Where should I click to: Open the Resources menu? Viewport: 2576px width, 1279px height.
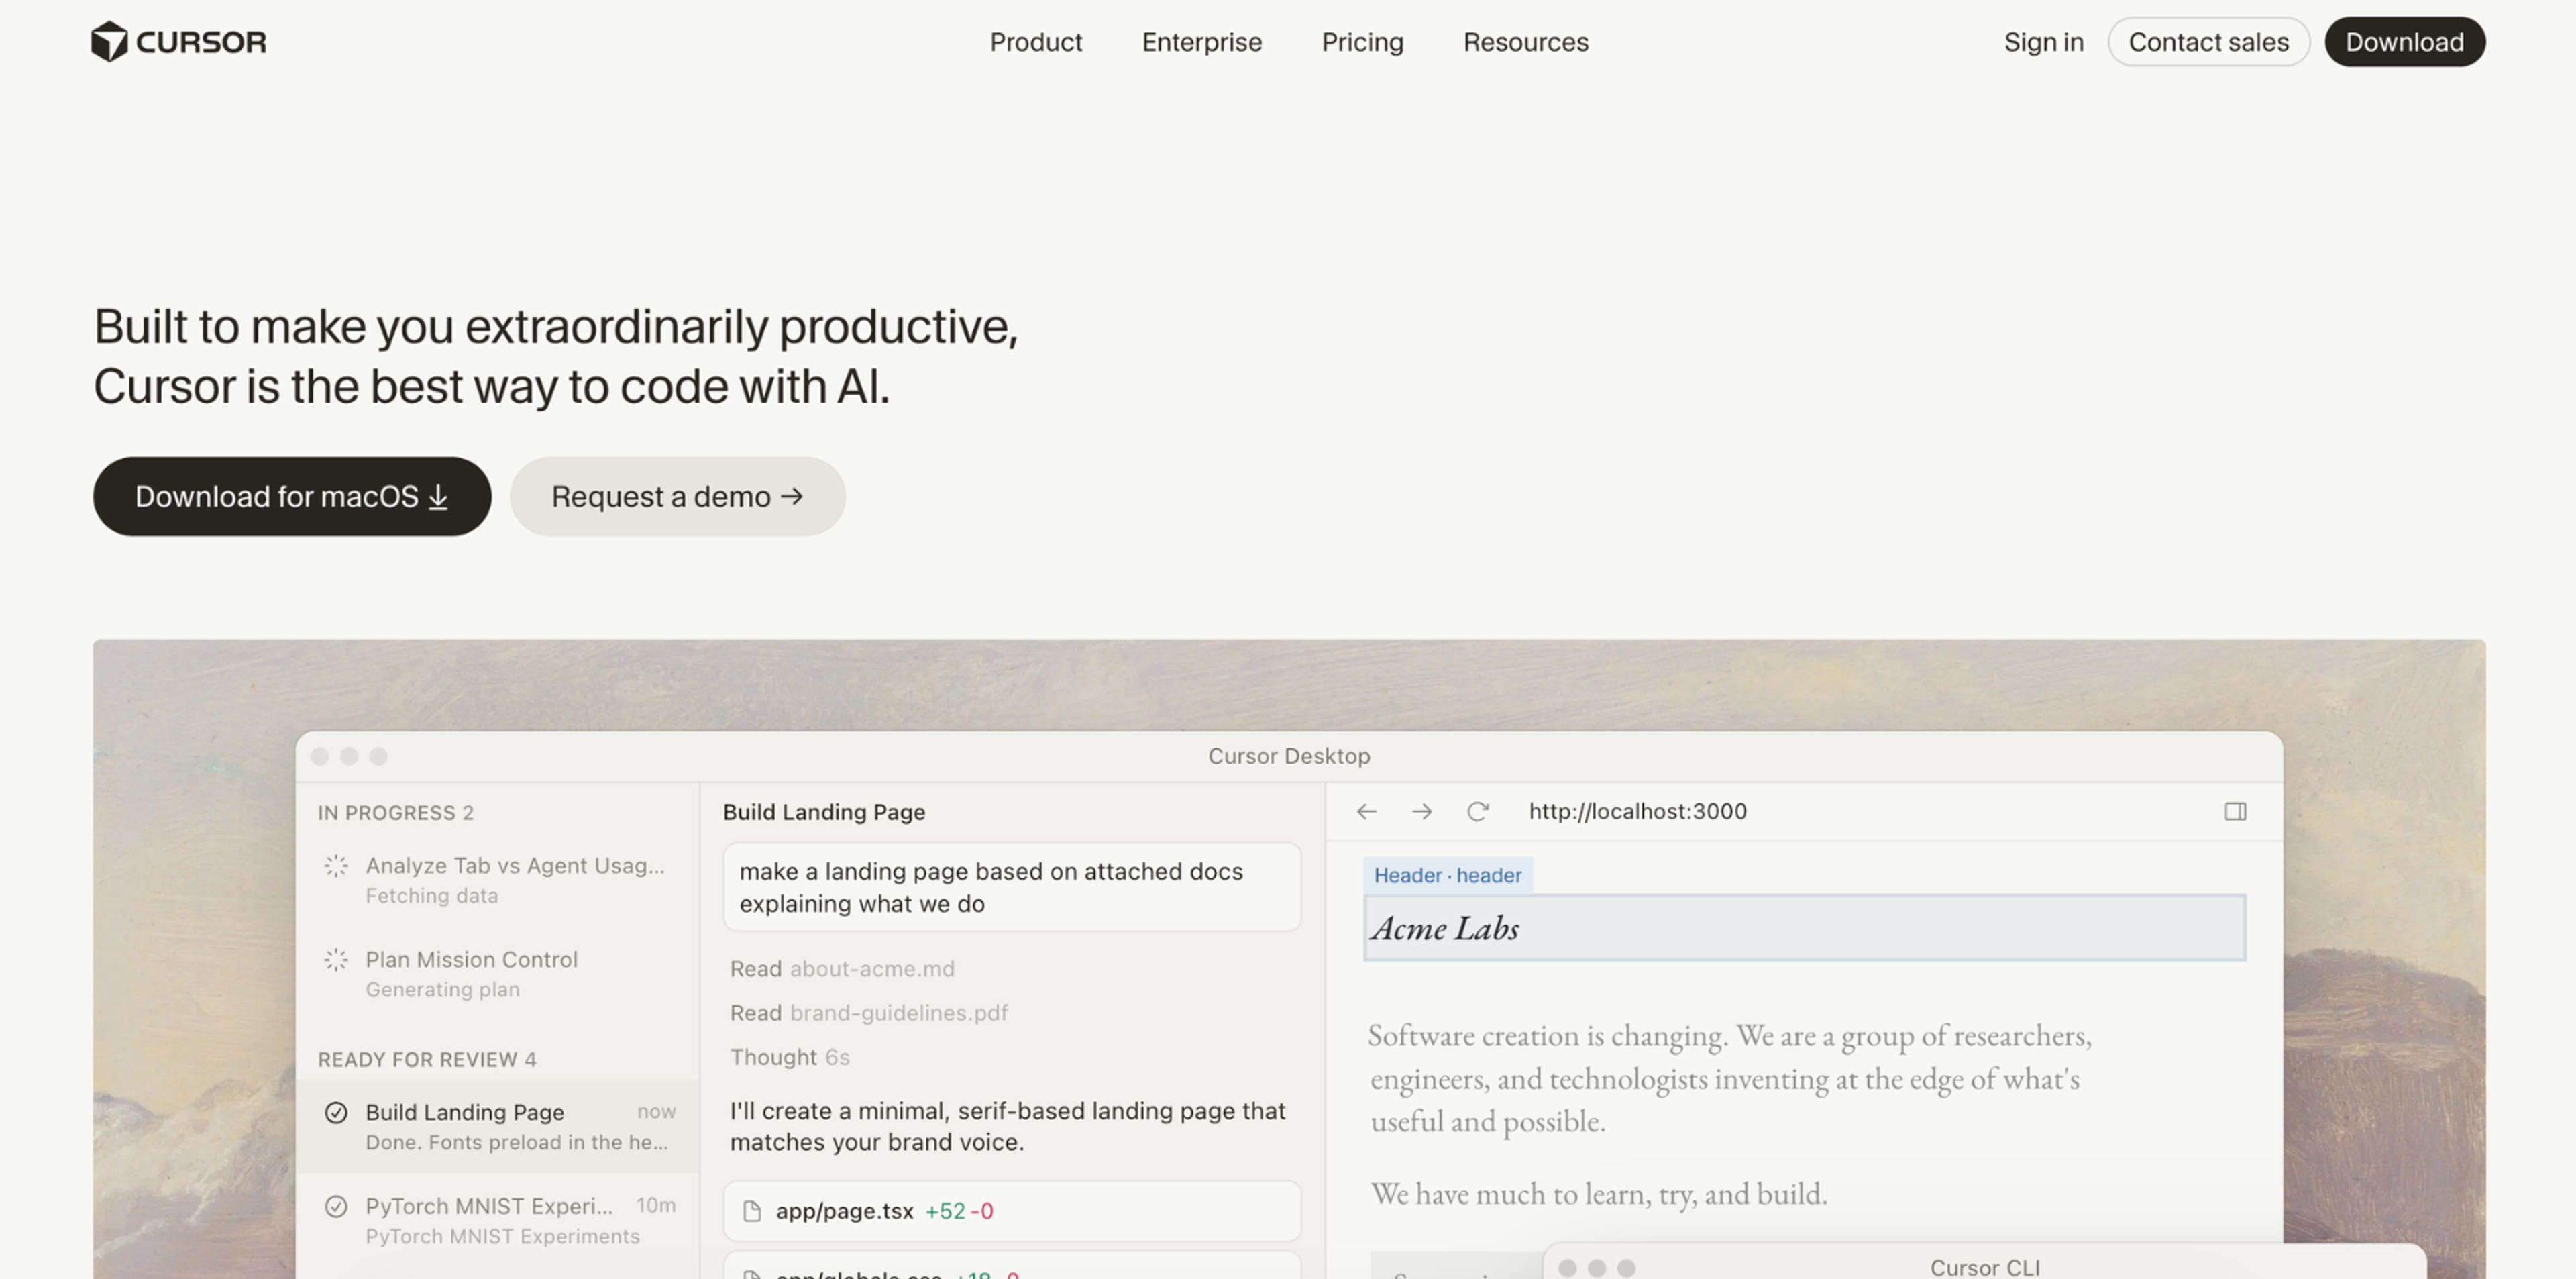point(1526,42)
